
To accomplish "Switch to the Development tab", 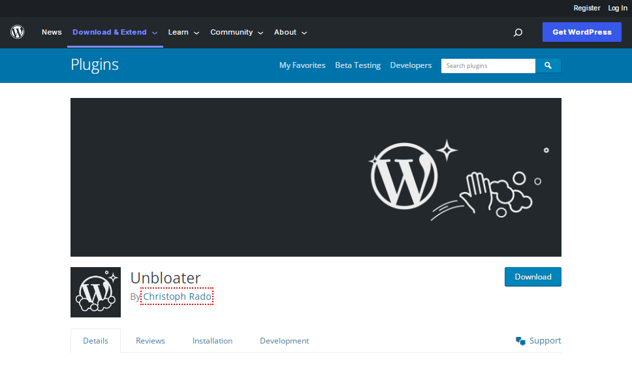I will [284, 341].
